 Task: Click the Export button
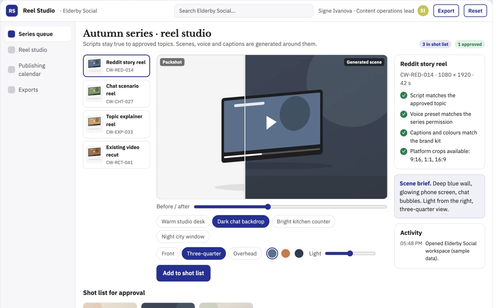(446, 11)
